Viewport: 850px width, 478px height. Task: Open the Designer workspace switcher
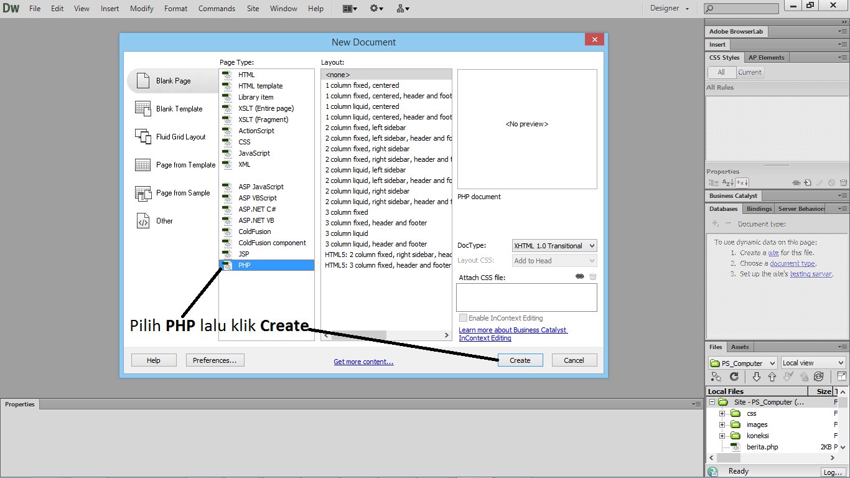pos(670,9)
